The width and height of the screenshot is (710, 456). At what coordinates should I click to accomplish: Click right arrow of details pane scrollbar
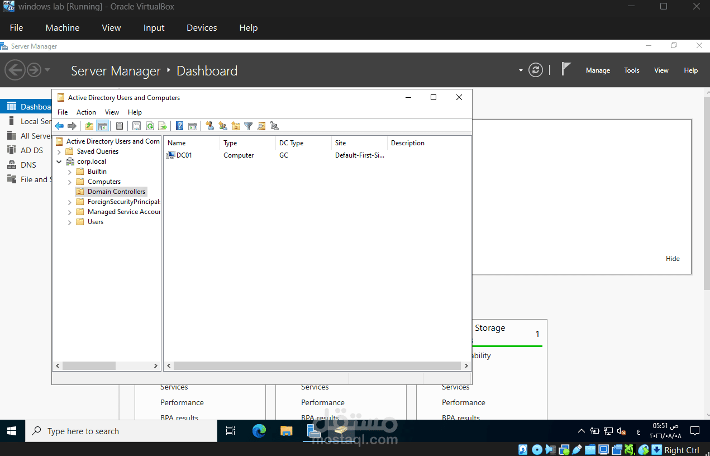pos(466,366)
